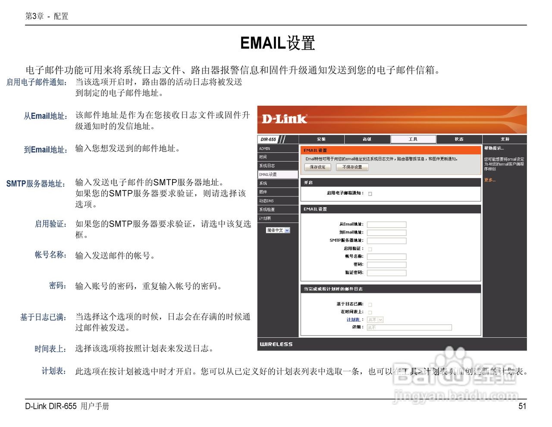Click the 当完成或按计划时的邮件日志 section header
Viewport: 552px width, 427px height.
[x=391, y=289]
